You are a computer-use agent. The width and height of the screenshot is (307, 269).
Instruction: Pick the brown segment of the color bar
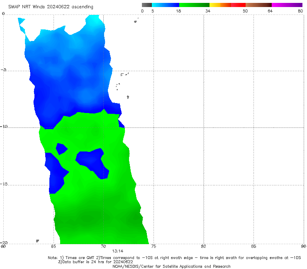click(258, 5)
